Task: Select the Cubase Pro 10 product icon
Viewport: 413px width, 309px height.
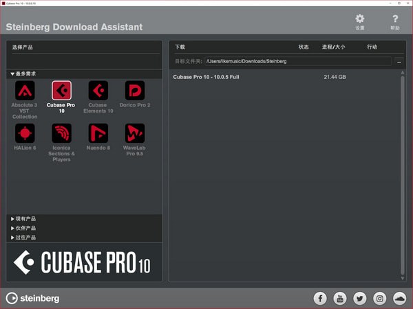Action: [x=61, y=91]
